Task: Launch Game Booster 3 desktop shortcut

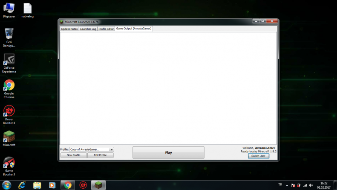Action: point(9,166)
